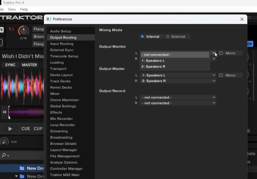Click the Preferences dialog title icon
Image resolution: width=257 pixels, height=179 pixels.
[49, 19]
